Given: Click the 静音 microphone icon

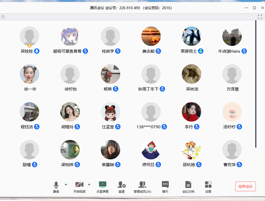Looking at the screenshot, I should click(56, 185).
